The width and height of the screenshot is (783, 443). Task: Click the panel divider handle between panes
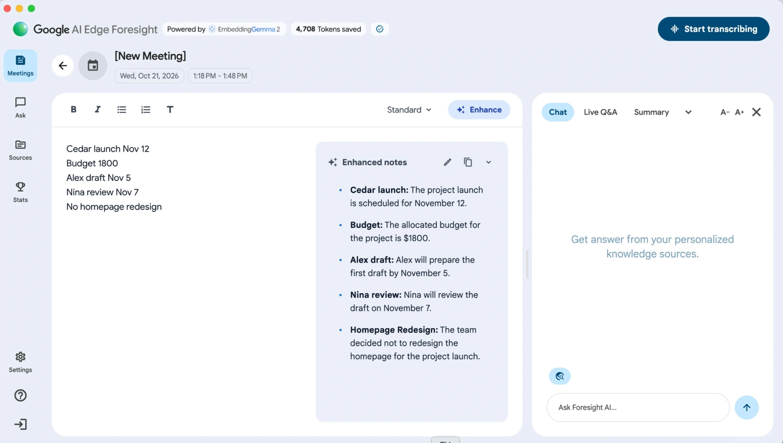527,265
